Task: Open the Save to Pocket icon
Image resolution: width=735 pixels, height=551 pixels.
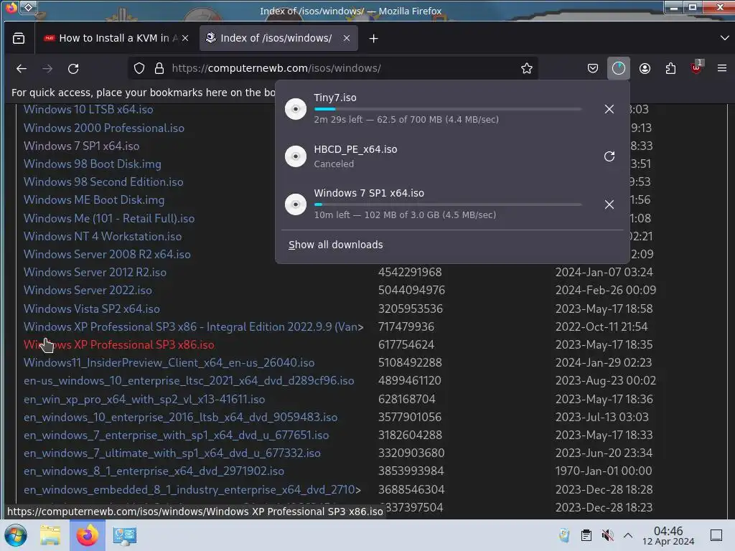Action: (x=592, y=68)
